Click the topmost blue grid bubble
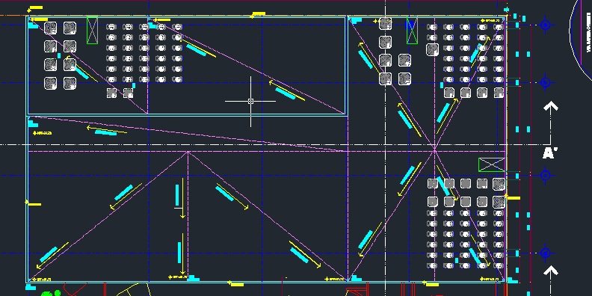The height and width of the screenshot is (296, 592). [x=545, y=25]
